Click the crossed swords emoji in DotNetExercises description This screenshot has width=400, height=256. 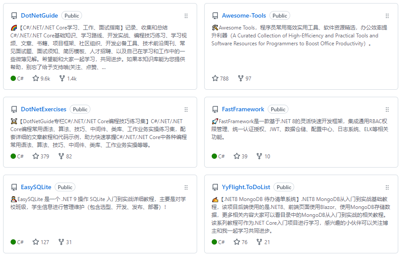point(14,121)
